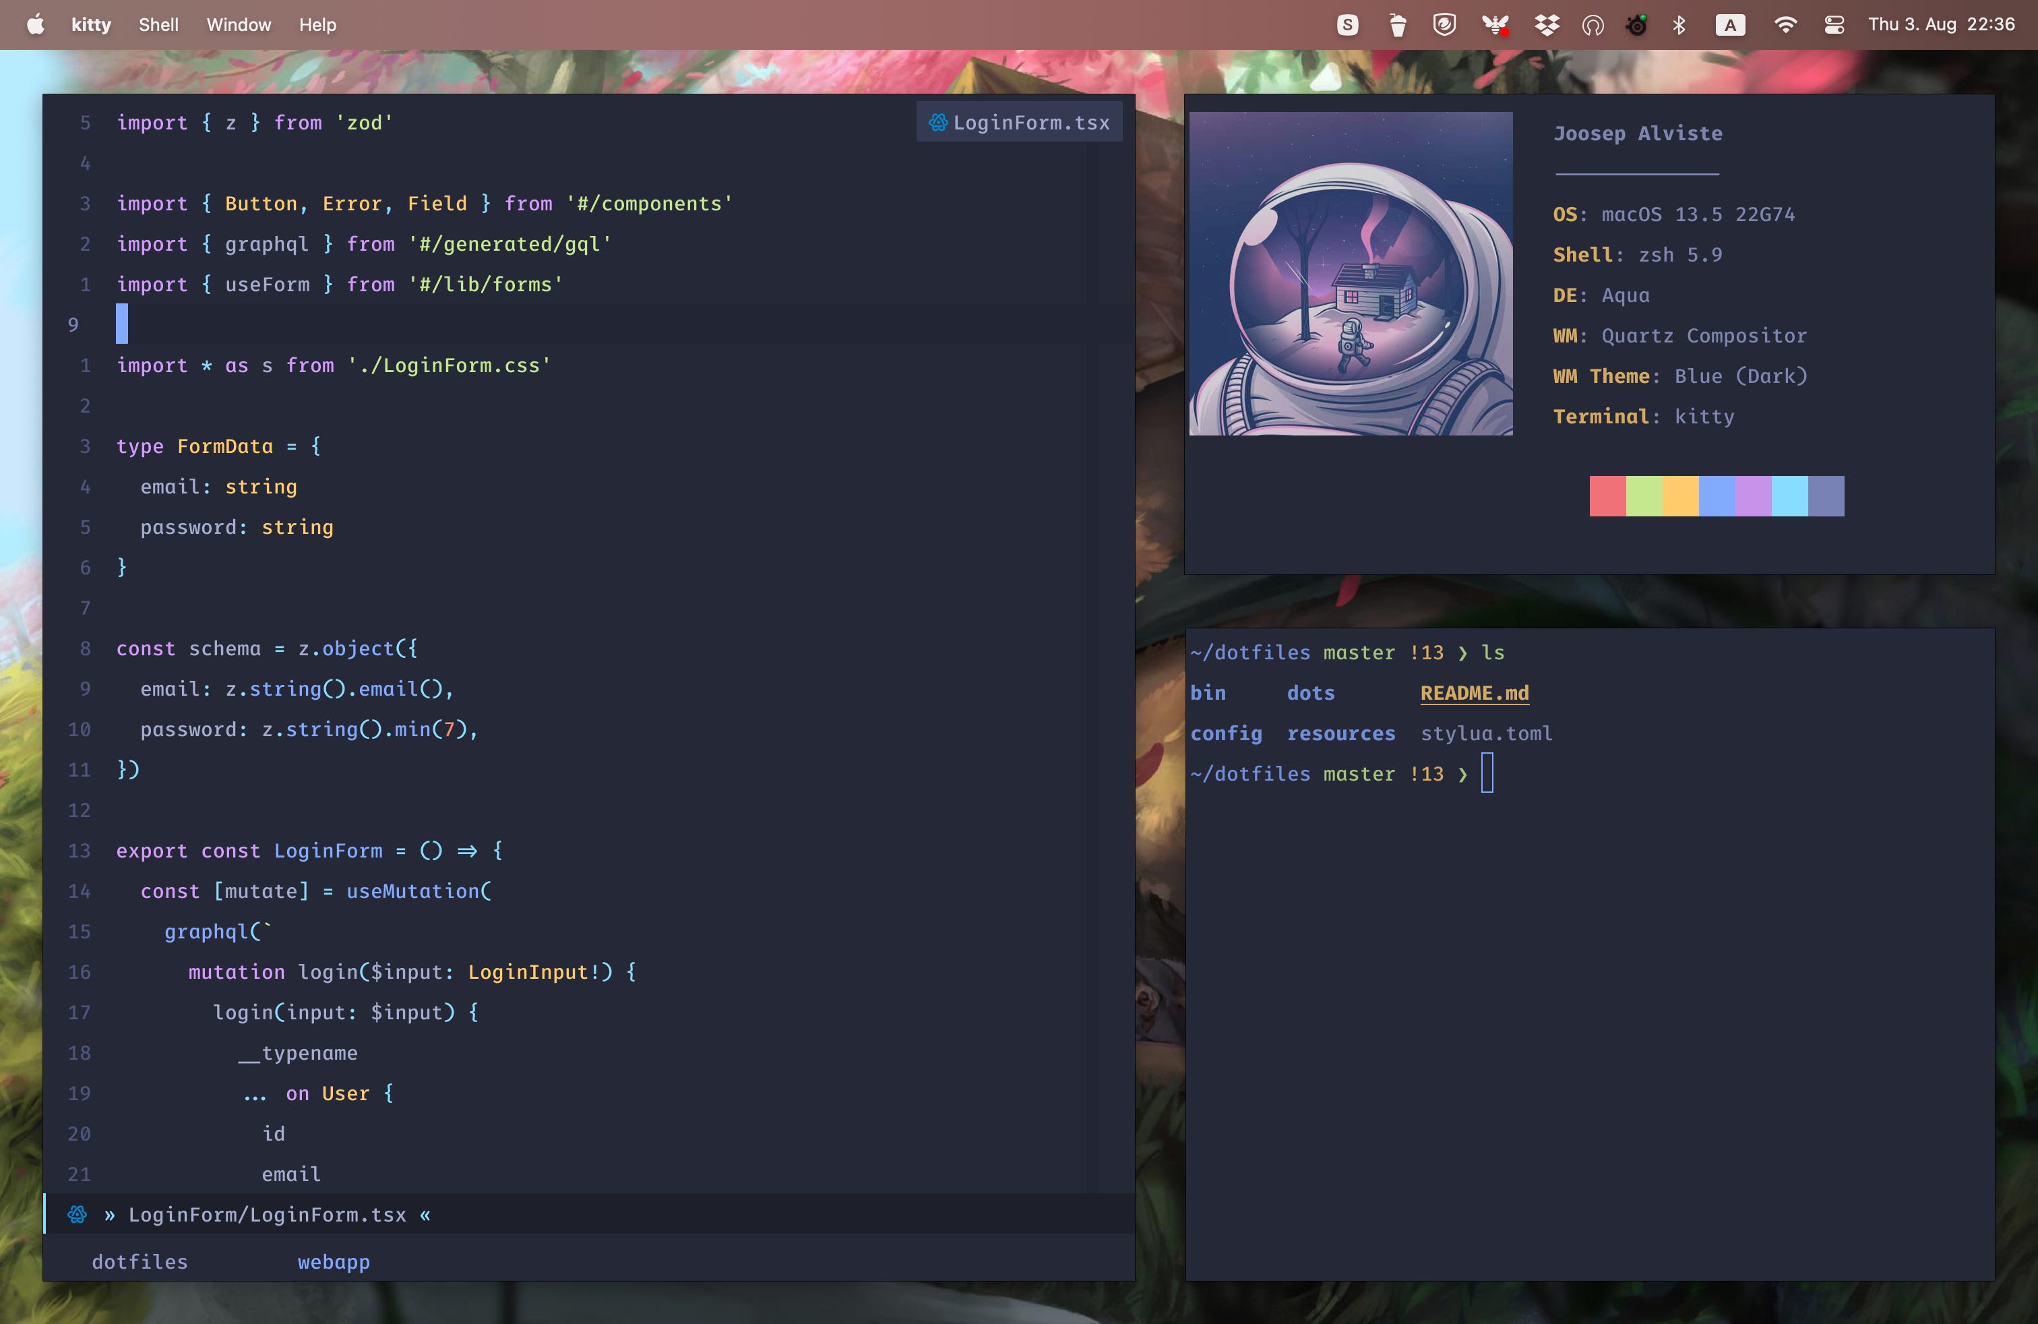
Task: Open the keyboard input source A indicator
Action: click(1730, 25)
